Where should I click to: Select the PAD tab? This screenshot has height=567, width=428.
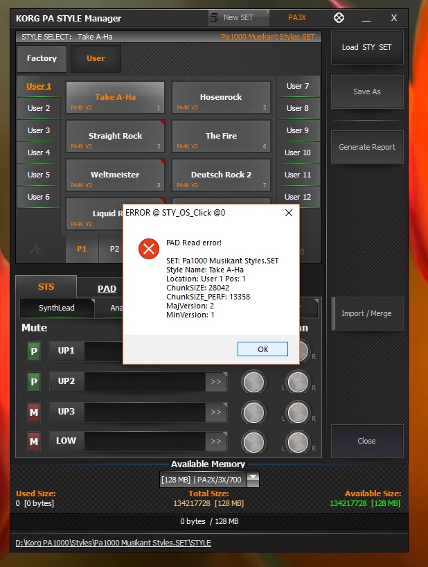coord(107,288)
